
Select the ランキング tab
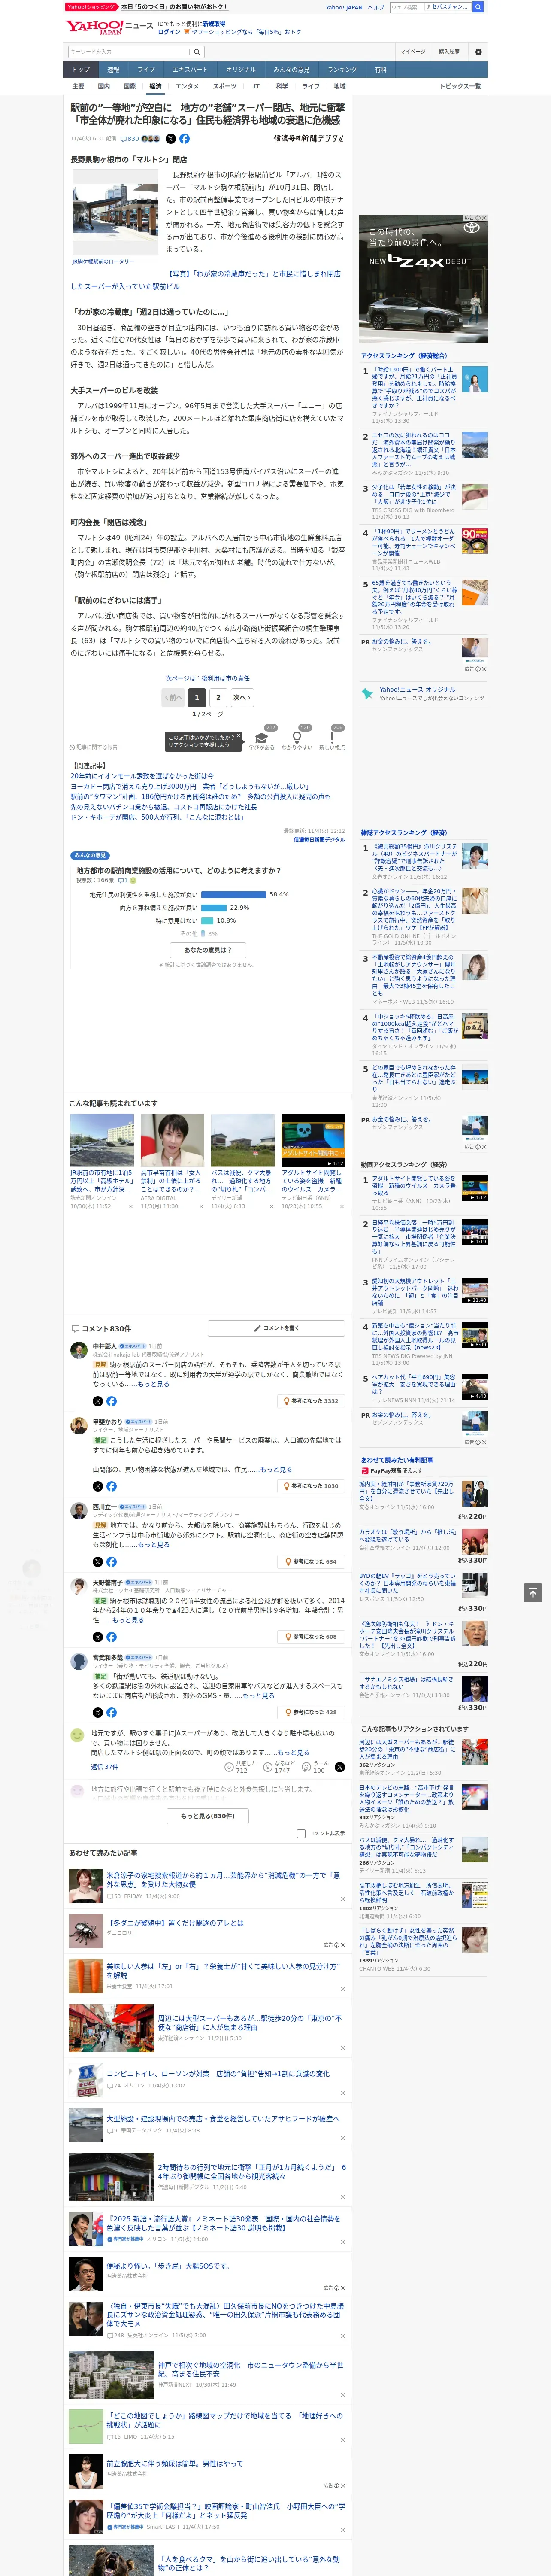342,70
